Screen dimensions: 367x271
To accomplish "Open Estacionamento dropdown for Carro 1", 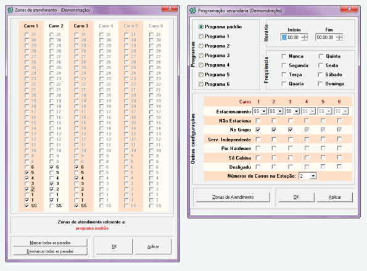I will coord(264,111).
